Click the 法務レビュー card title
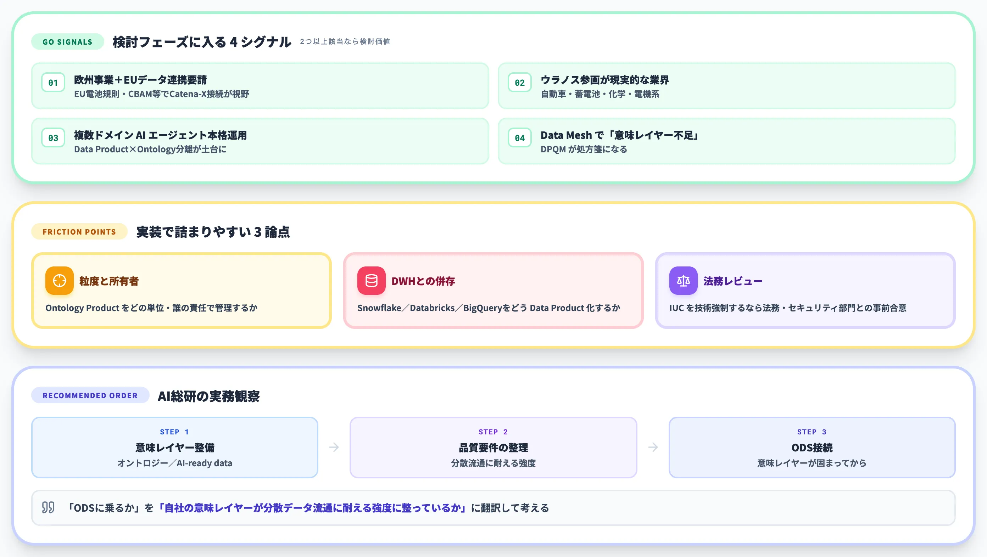 (x=732, y=281)
